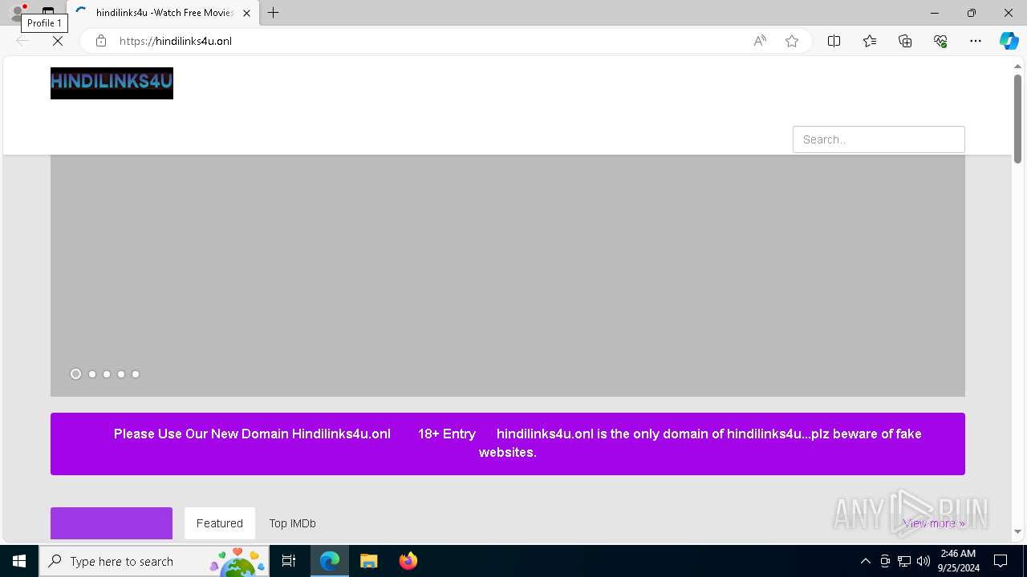The width and height of the screenshot is (1027, 577).
Task: Switch to Microsoft Edge taskbar icon
Action: [330, 561]
